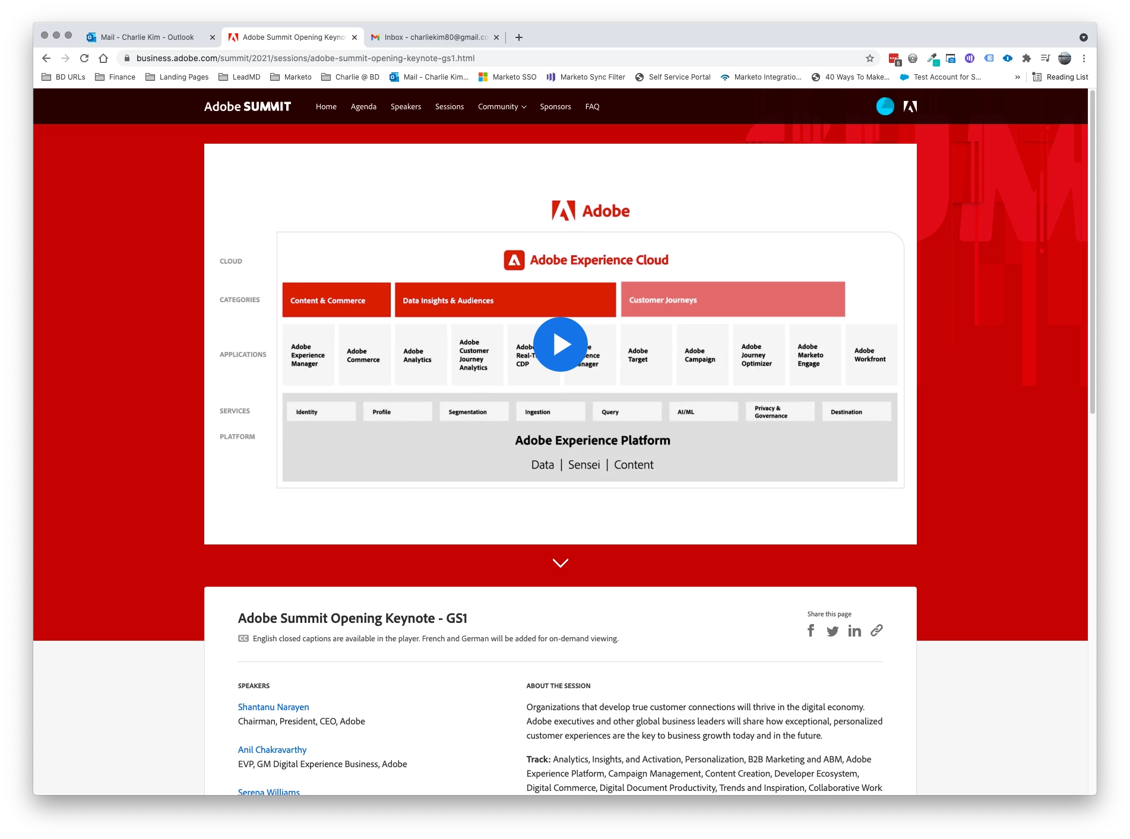Open the screenshot capture extension
Image resolution: width=1130 pixels, height=839 pixels.
point(951,58)
